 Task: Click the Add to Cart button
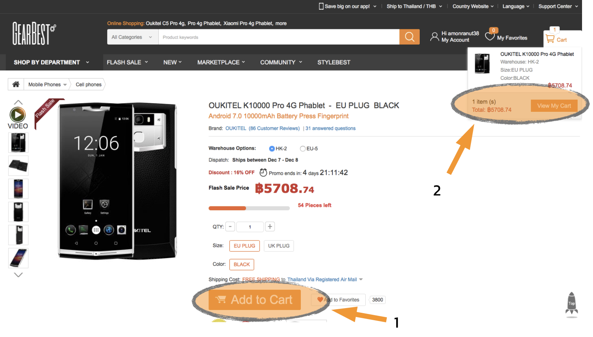255,300
